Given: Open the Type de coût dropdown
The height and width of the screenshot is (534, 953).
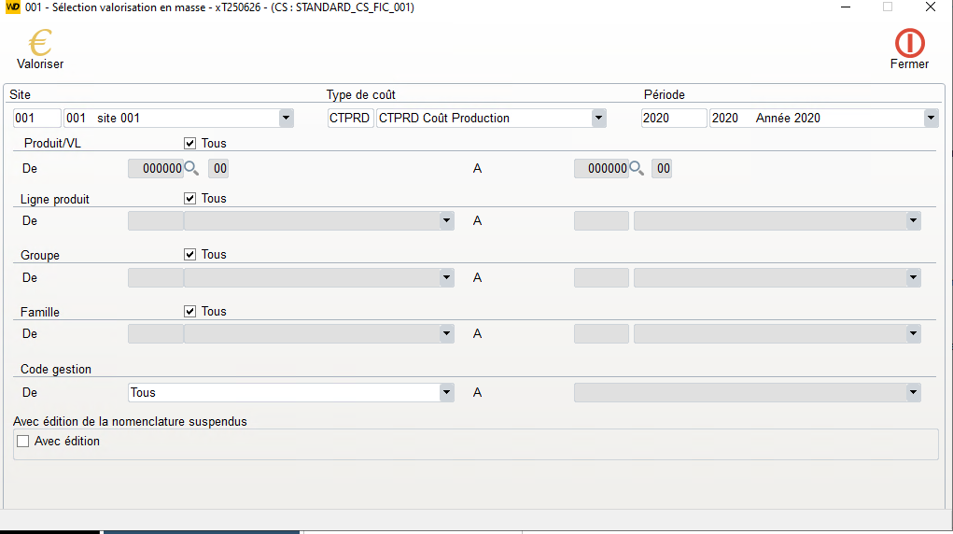Looking at the screenshot, I should tap(598, 119).
